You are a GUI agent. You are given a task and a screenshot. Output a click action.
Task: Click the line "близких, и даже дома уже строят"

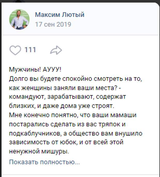click(62, 106)
